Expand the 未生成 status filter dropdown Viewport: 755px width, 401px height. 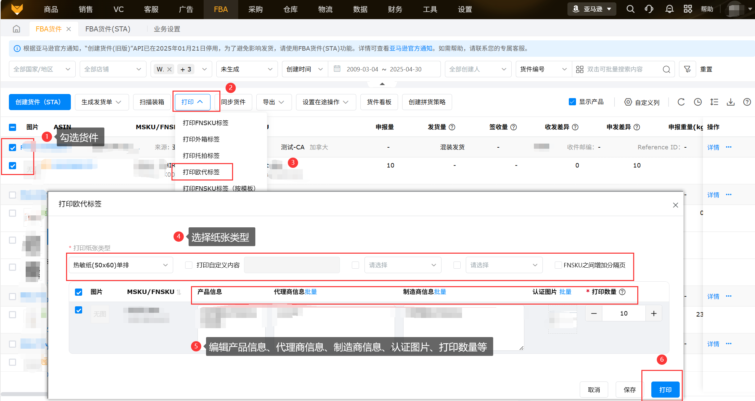[246, 69]
